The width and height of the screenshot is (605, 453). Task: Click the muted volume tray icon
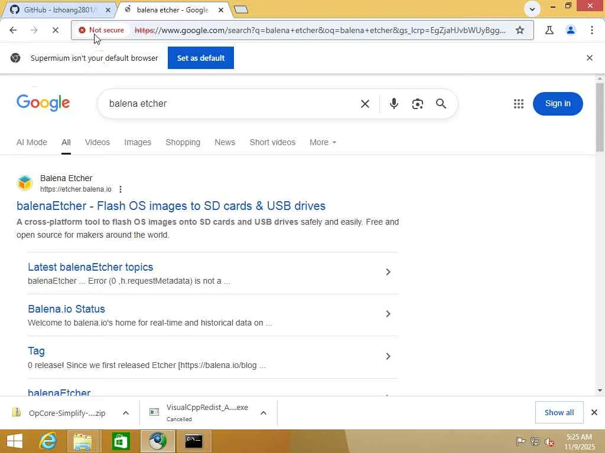click(549, 441)
